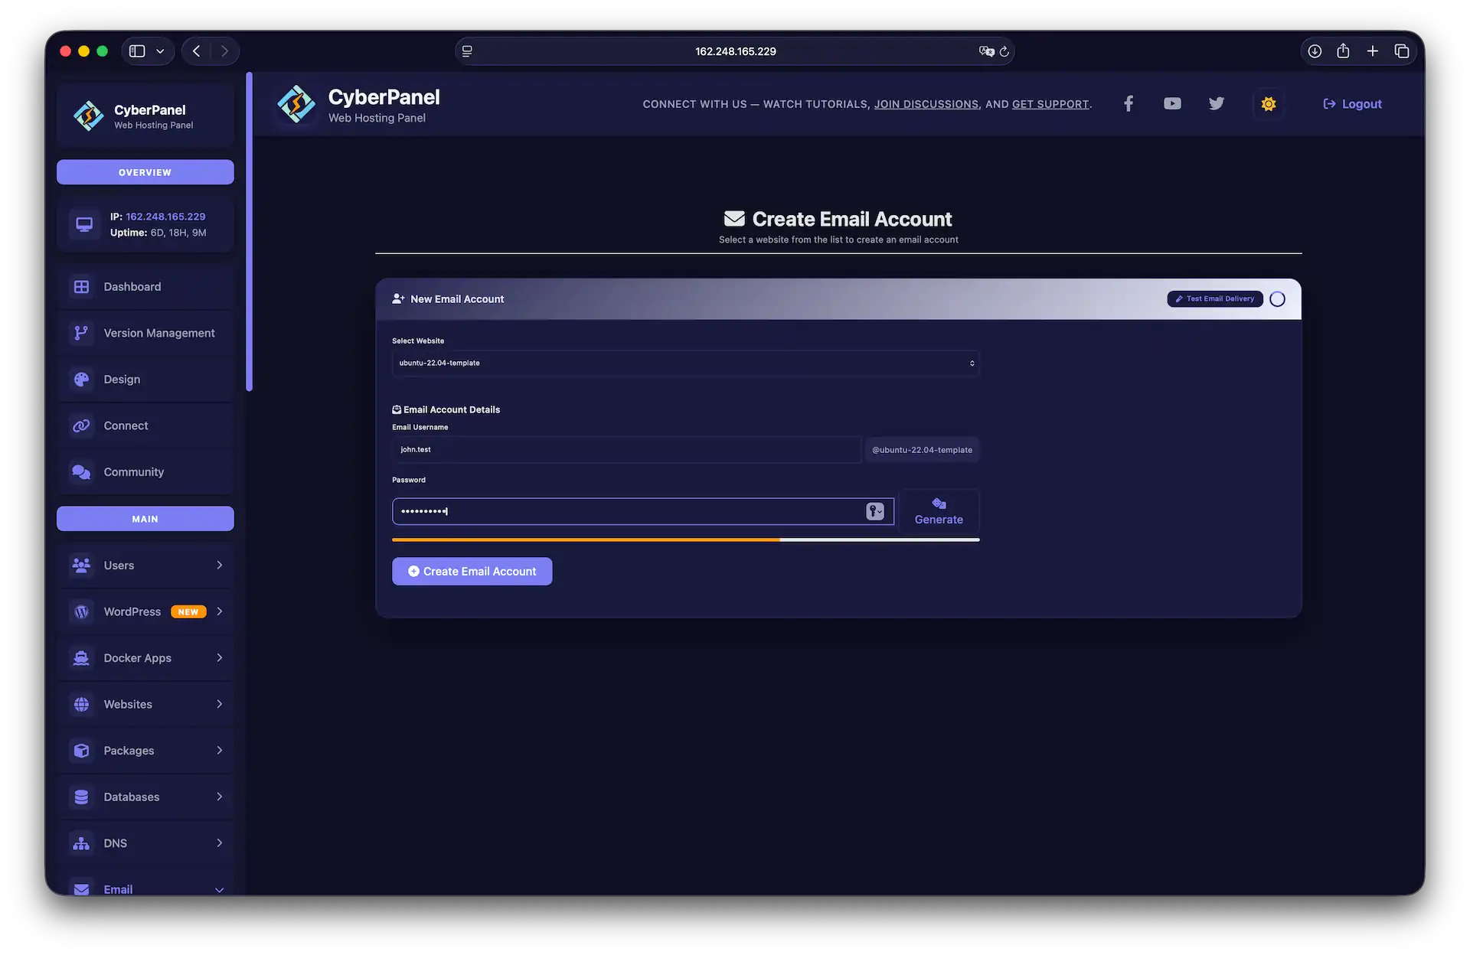The image size is (1470, 955).
Task: Click inside the Email Username field
Action: point(626,449)
